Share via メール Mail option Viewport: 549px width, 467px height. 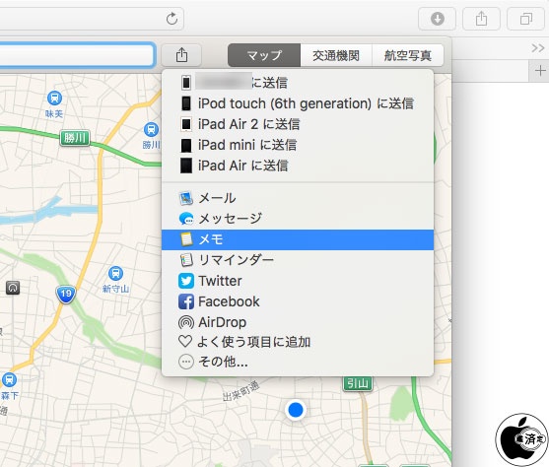point(298,198)
